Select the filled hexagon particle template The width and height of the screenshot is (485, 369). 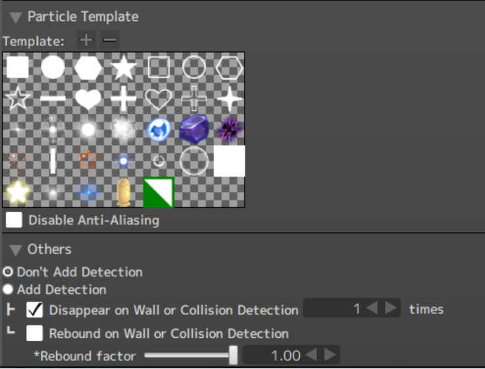point(88,67)
